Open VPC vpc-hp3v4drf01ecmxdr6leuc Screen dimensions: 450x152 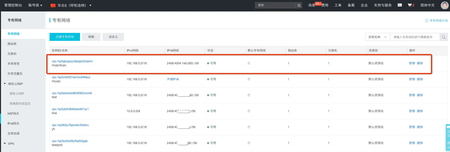click(71, 77)
